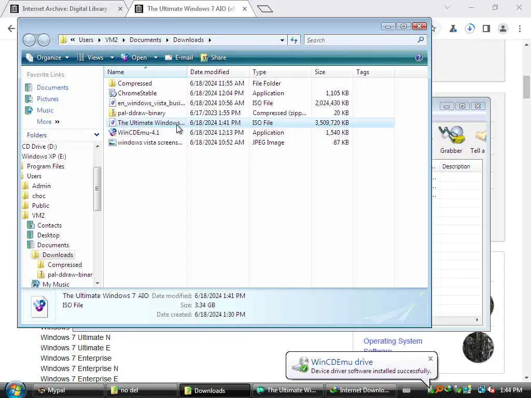Select the Compressed folder icon in list
The height and width of the screenshot is (398, 531).
click(x=113, y=83)
